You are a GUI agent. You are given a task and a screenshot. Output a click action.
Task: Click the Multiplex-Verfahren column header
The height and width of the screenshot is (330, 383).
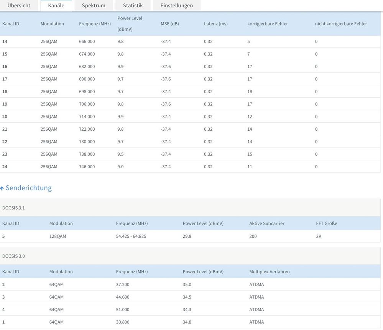(269, 272)
